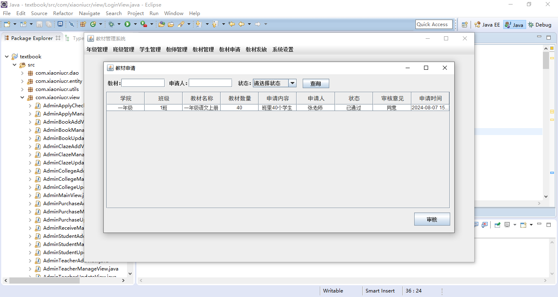Click the 查询 search button
558x297 pixels.
[x=315, y=84]
